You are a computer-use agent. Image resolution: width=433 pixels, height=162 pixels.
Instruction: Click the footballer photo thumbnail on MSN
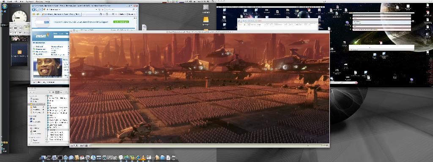pyautogui.click(x=47, y=68)
